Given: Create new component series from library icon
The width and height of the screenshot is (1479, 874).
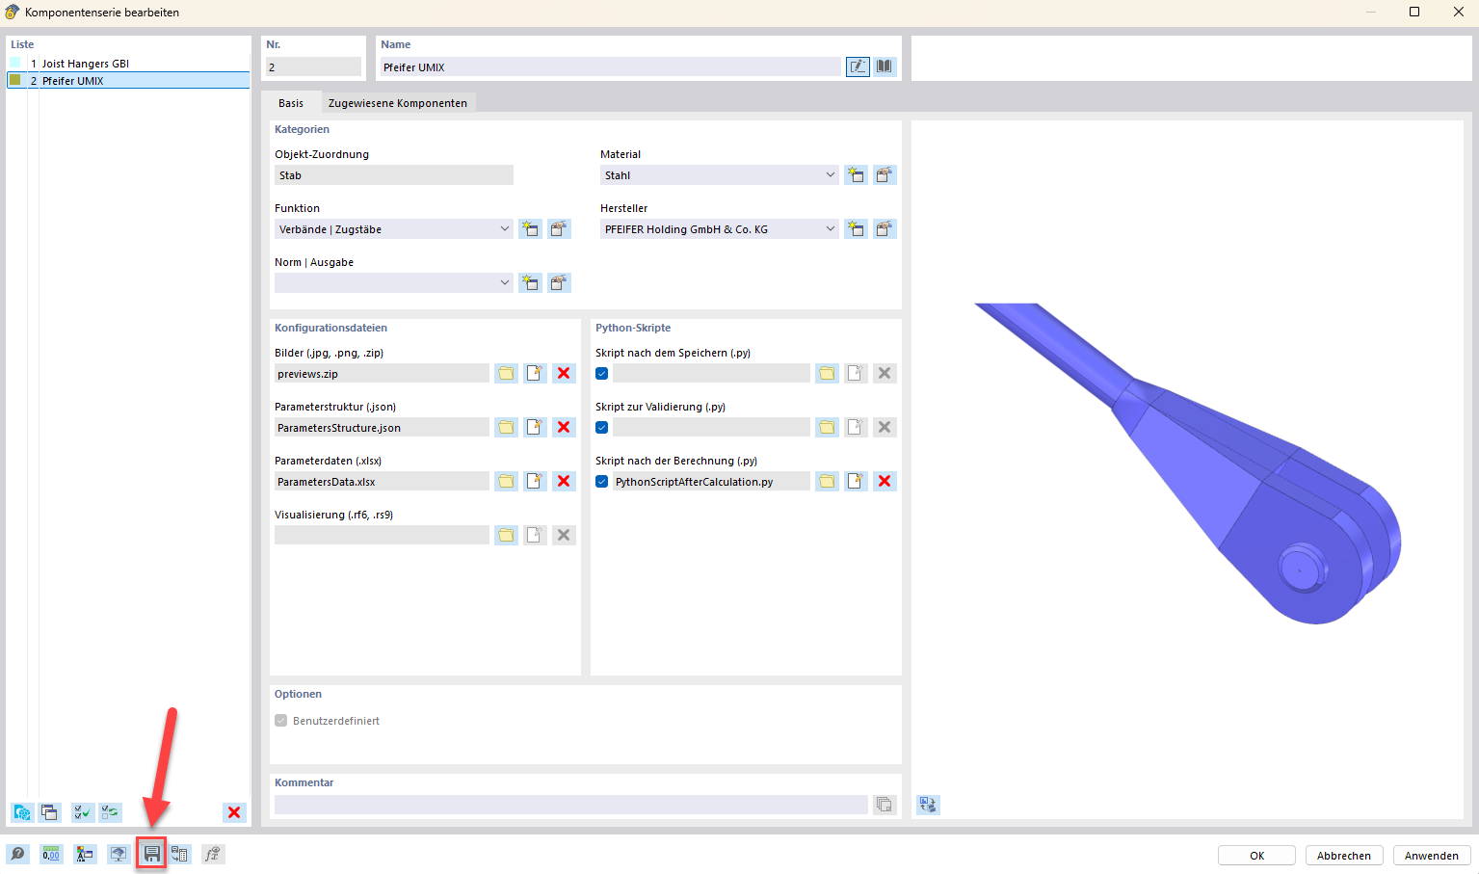Looking at the screenshot, I should pos(22,812).
